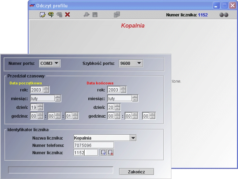Click the greyed copy windows toolbar icon
Screen dimensions: 238x179
(x=117, y=15)
